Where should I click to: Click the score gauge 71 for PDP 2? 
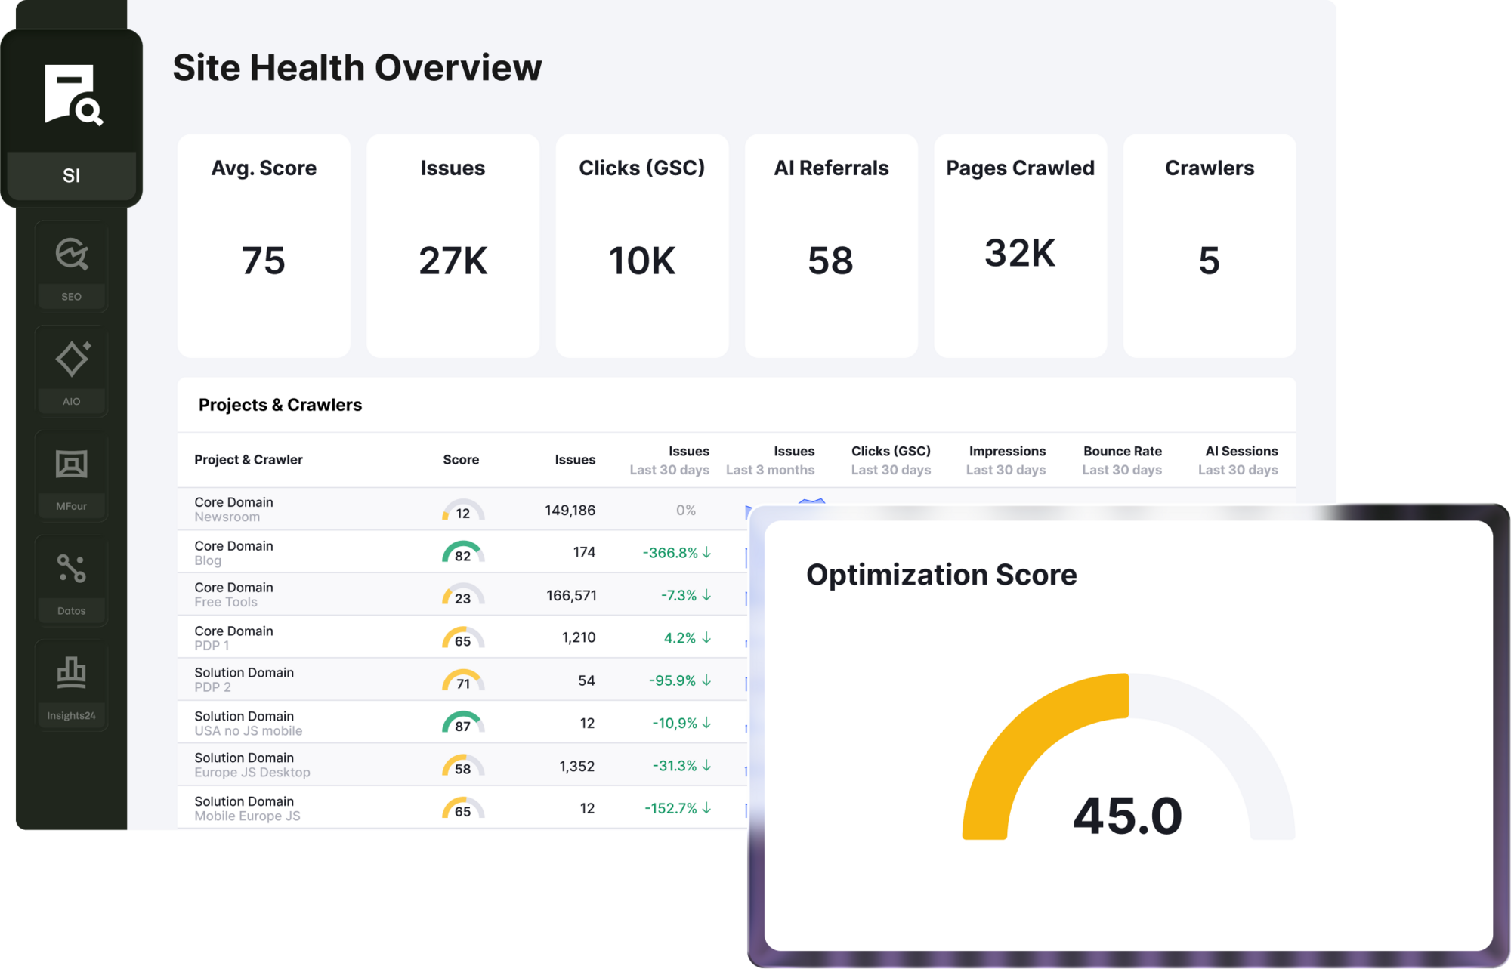[463, 680]
